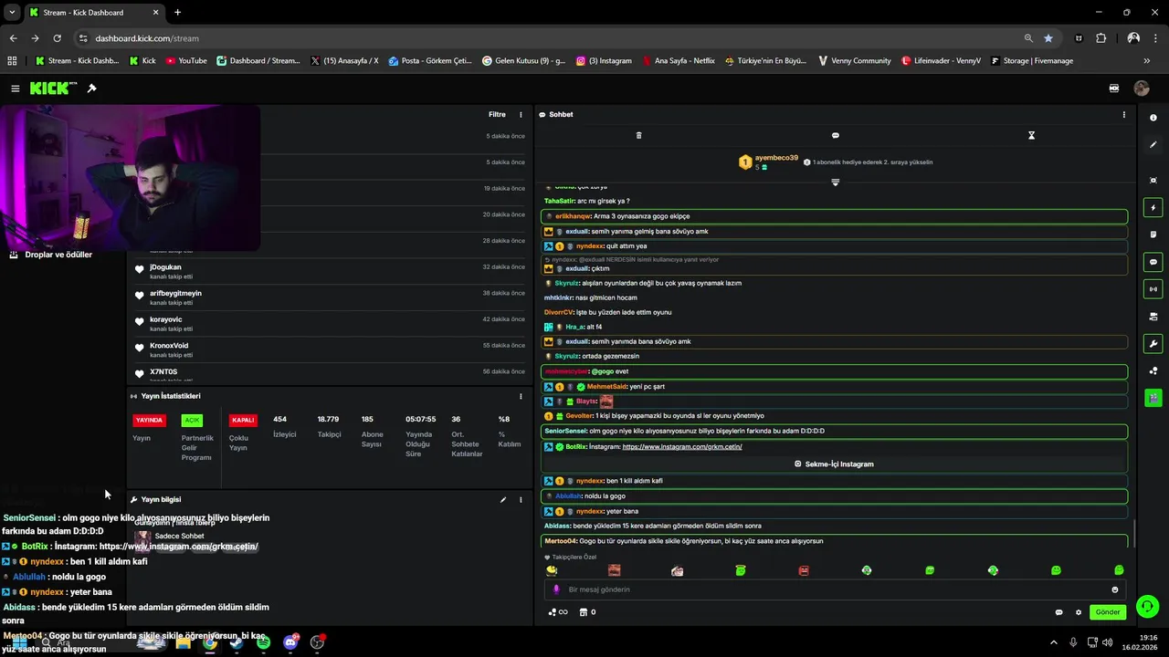Toggle the chat bubble widget in the right sidebar

(x=1153, y=262)
